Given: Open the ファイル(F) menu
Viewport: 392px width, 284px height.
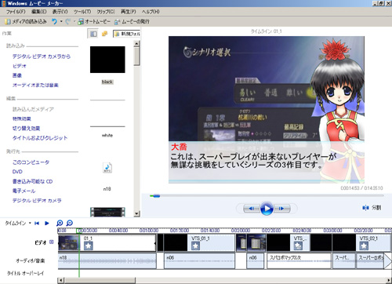Looking at the screenshot, I should [x=16, y=12].
